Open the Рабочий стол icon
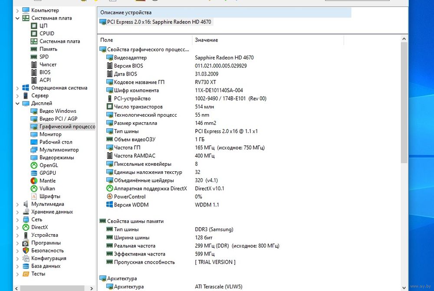The width and height of the screenshot is (434, 291). 34,142
